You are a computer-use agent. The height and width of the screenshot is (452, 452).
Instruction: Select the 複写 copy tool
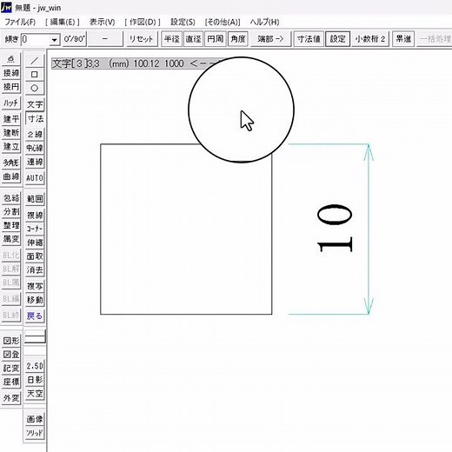click(35, 286)
